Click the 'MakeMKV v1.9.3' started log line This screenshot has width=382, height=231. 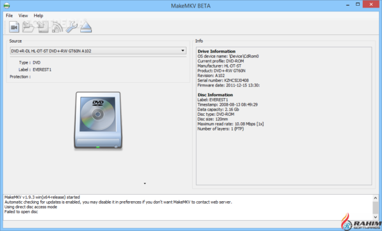(x=42, y=197)
